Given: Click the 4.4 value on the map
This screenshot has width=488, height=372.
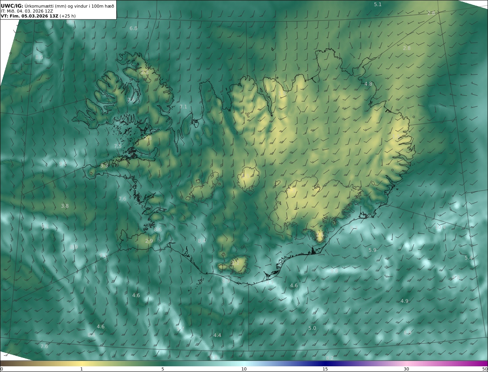Looking at the screenshot, I should click(217, 335).
